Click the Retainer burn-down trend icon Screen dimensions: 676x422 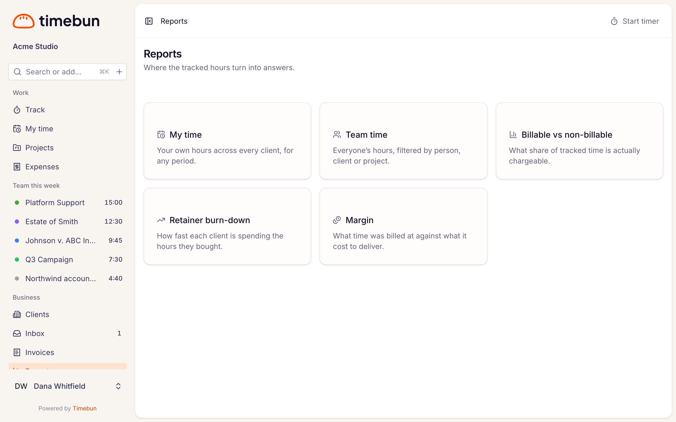click(x=161, y=220)
